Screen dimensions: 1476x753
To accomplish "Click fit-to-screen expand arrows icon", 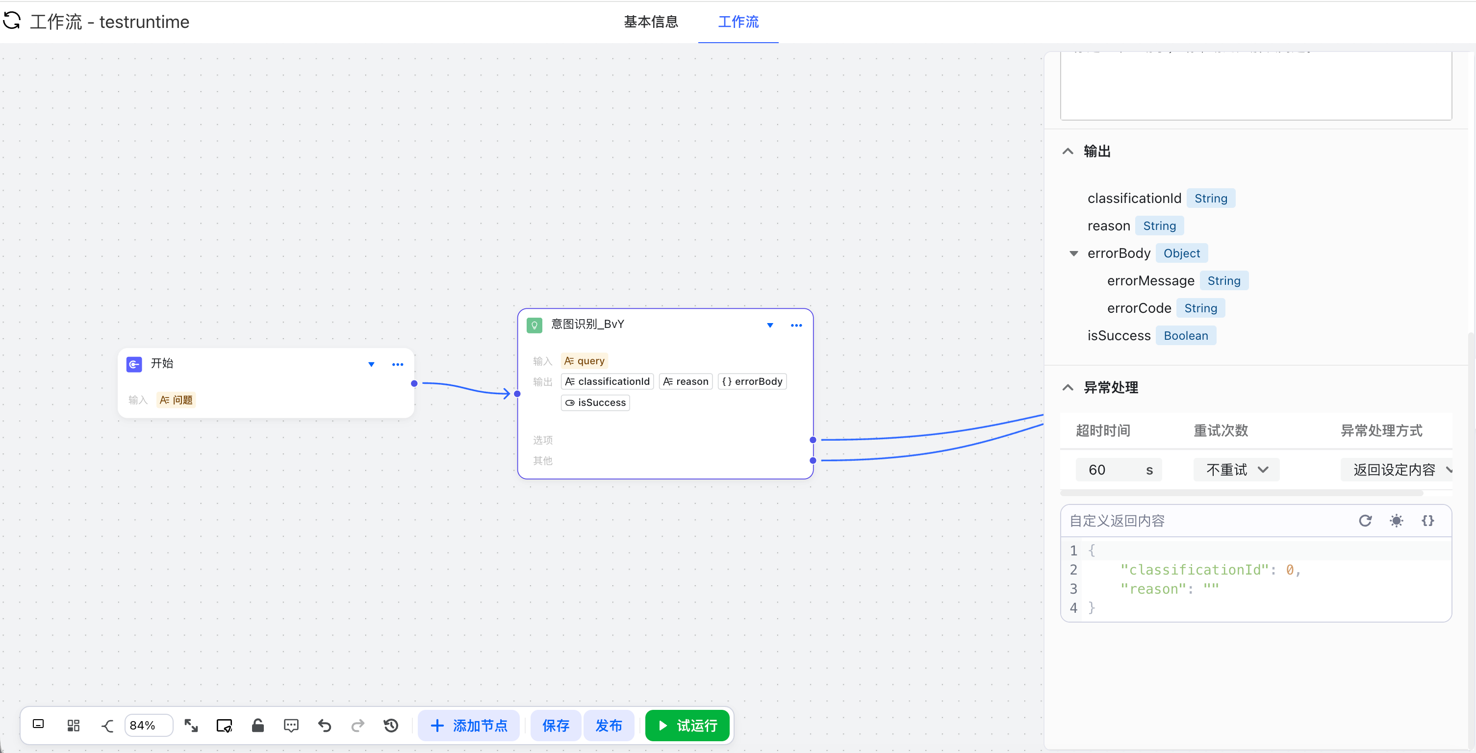I will tap(191, 726).
